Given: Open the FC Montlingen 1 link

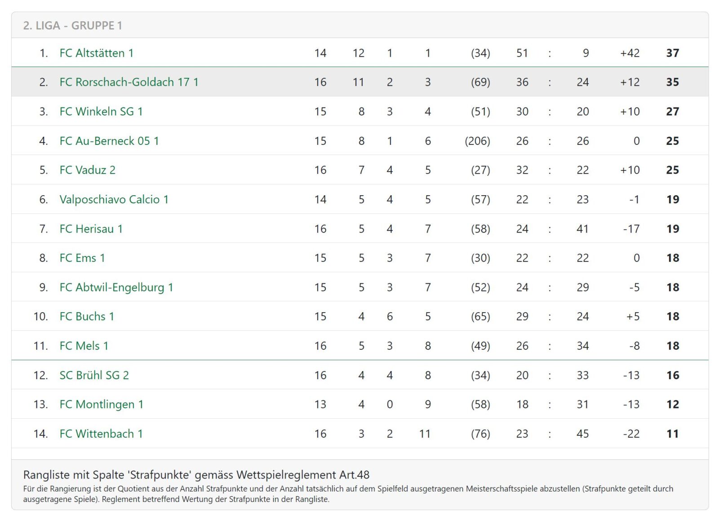Looking at the screenshot, I should click(101, 405).
